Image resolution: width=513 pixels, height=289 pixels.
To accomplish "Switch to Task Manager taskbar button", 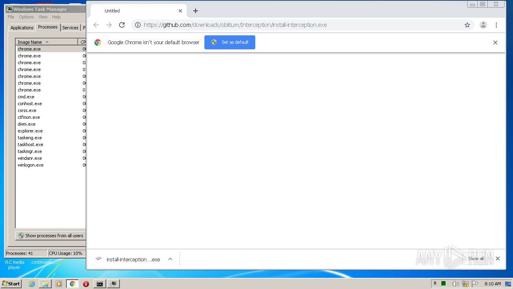I will pos(113,284).
